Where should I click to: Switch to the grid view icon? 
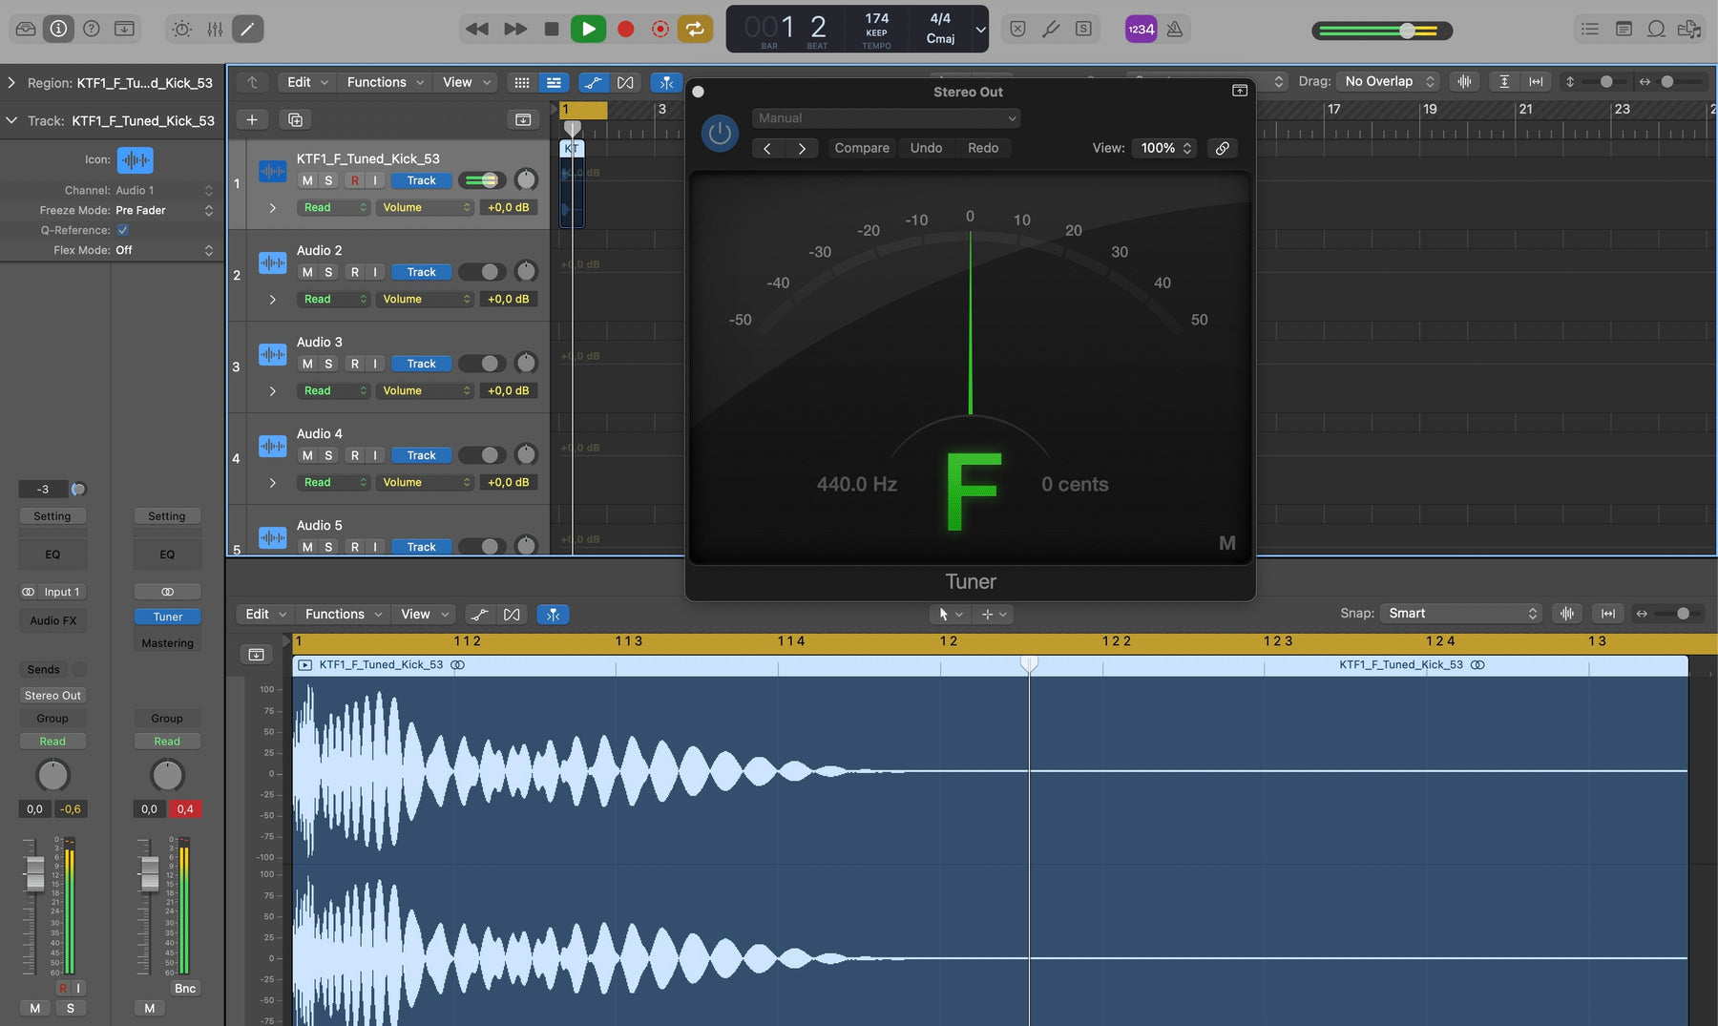[x=522, y=83]
